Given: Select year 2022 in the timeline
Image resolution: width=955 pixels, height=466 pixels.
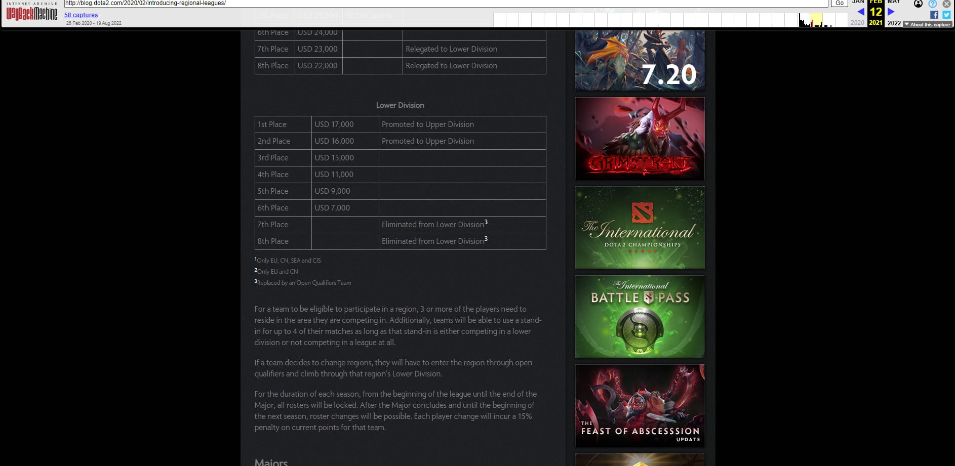Looking at the screenshot, I should tap(894, 23).
